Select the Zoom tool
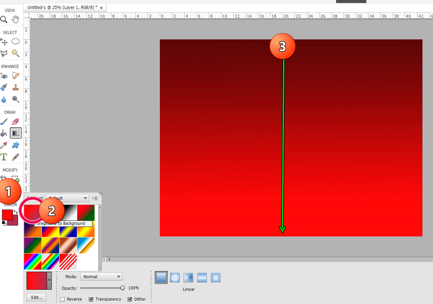433x304 pixels. (x=4, y=20)
